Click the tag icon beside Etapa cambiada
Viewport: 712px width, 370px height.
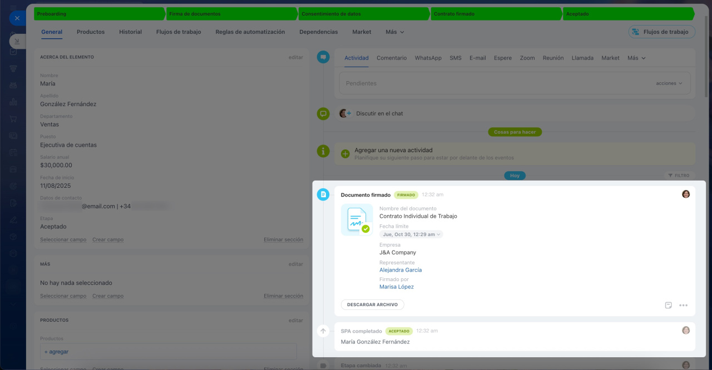pos(323,365)
